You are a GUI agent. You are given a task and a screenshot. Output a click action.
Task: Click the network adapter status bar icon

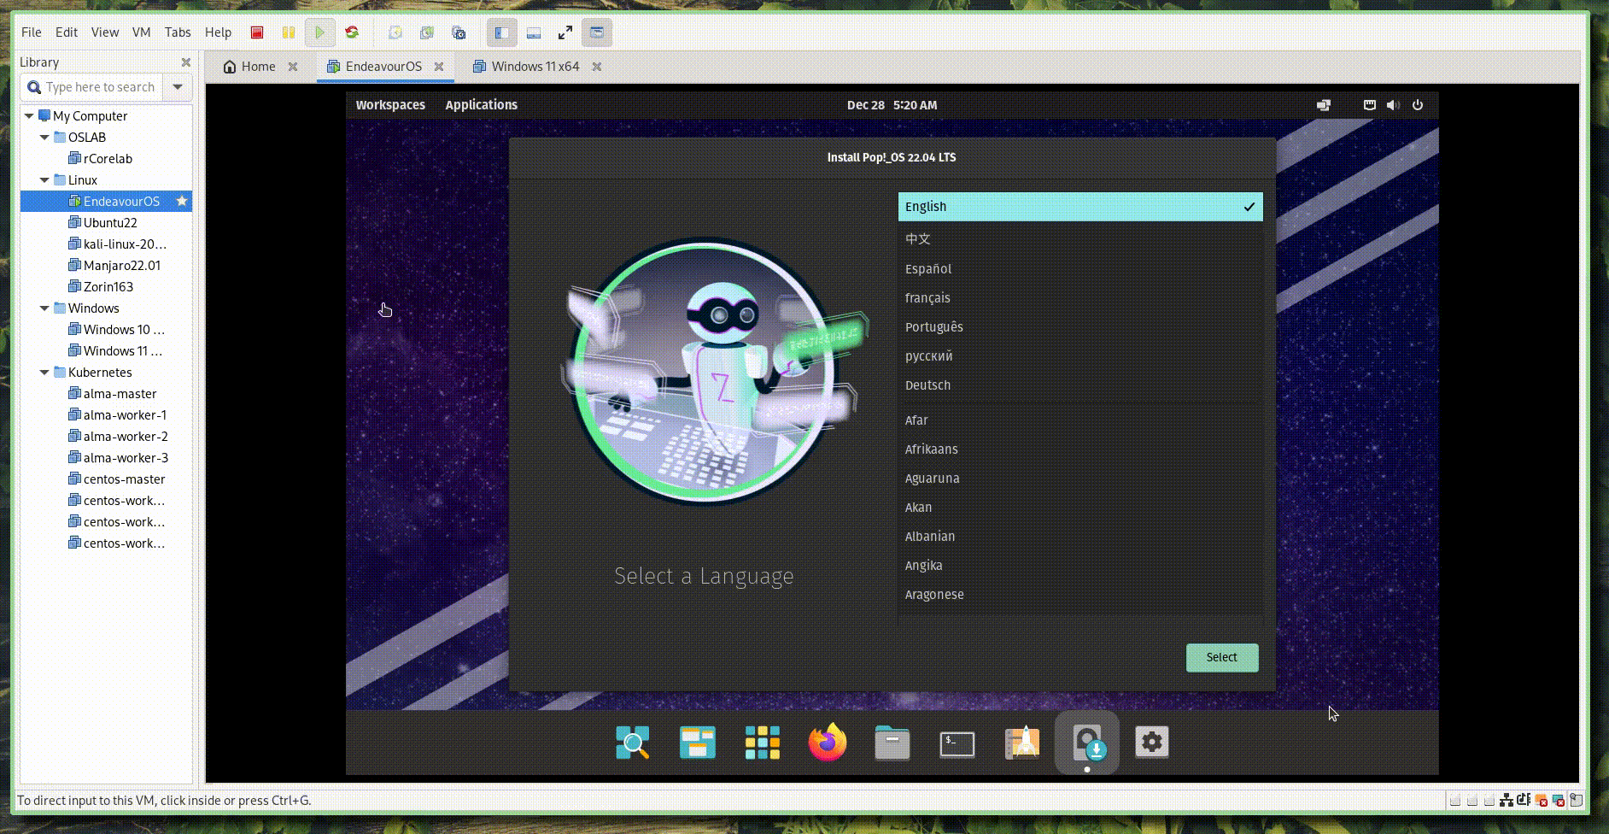1507,801
